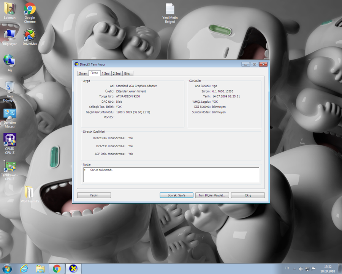Open the WolfTeamTS folder

tap(30, 194)
